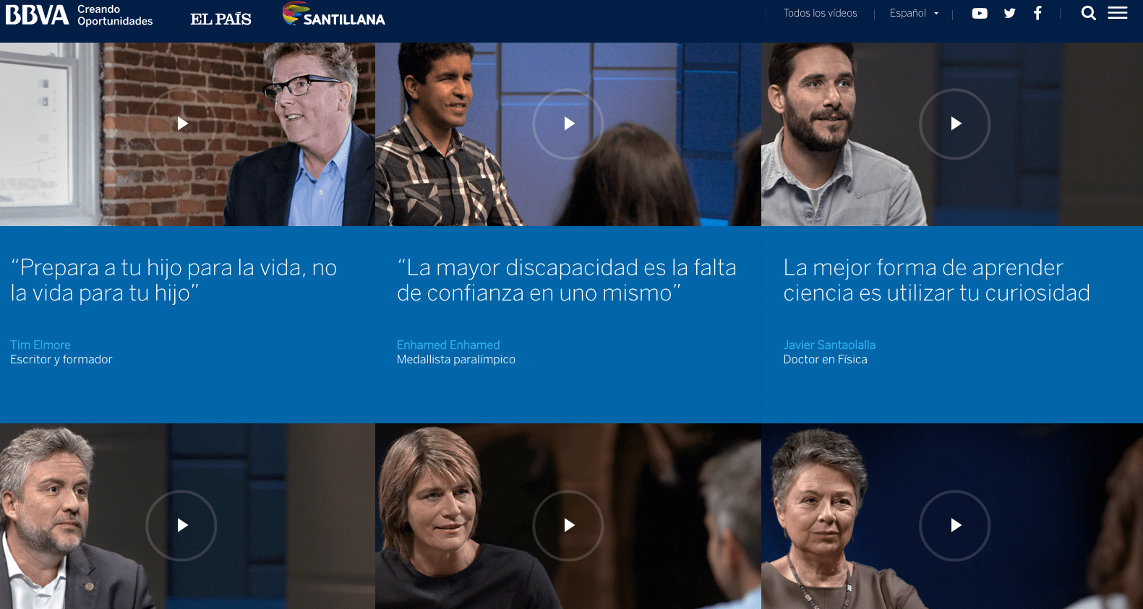
Task: Click the BBVA Creando Oportunidades logo
Action: click(80, 14)
